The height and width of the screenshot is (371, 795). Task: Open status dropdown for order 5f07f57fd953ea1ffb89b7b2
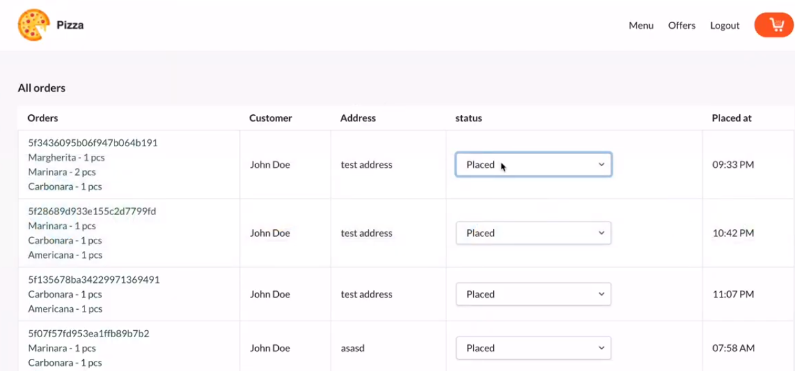click(x=533, y=348)
